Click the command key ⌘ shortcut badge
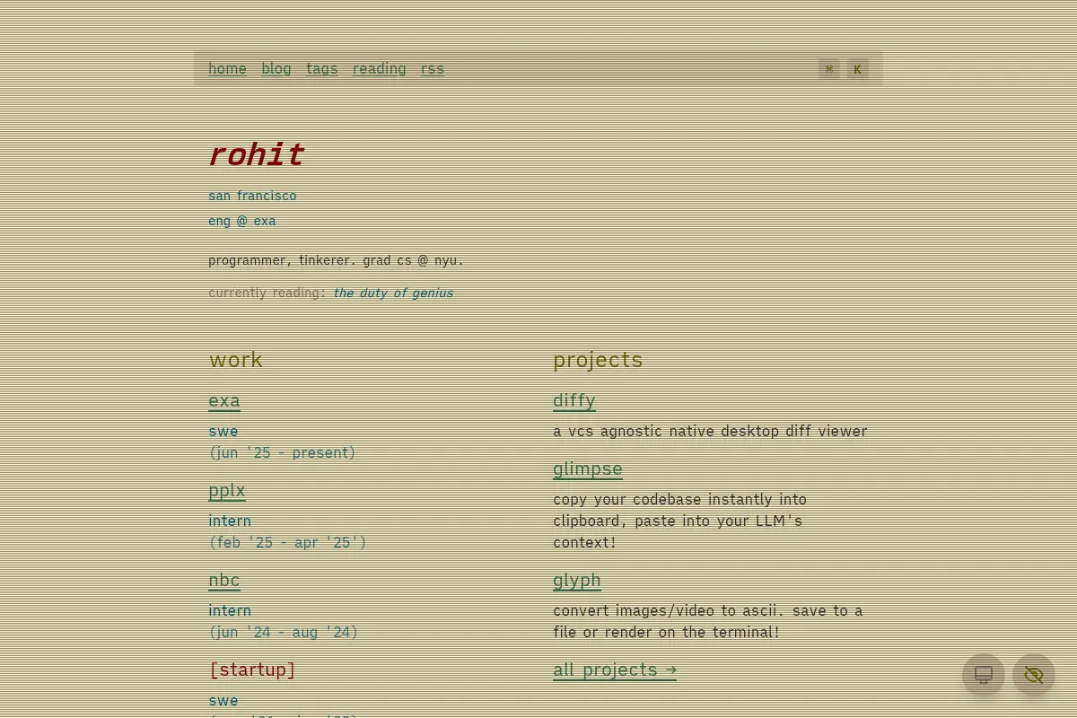This screenshot has width=1077, height=718. 829,69
